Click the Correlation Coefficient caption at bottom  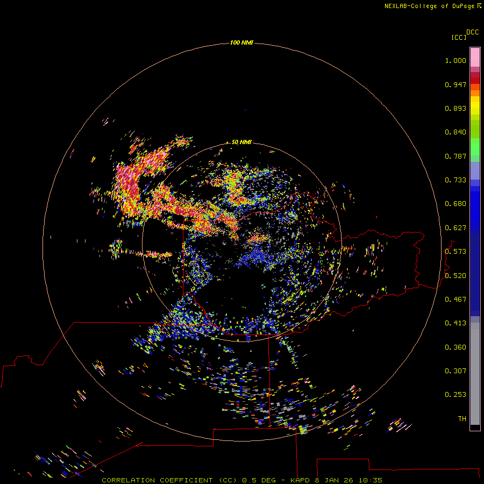point(242,480)
